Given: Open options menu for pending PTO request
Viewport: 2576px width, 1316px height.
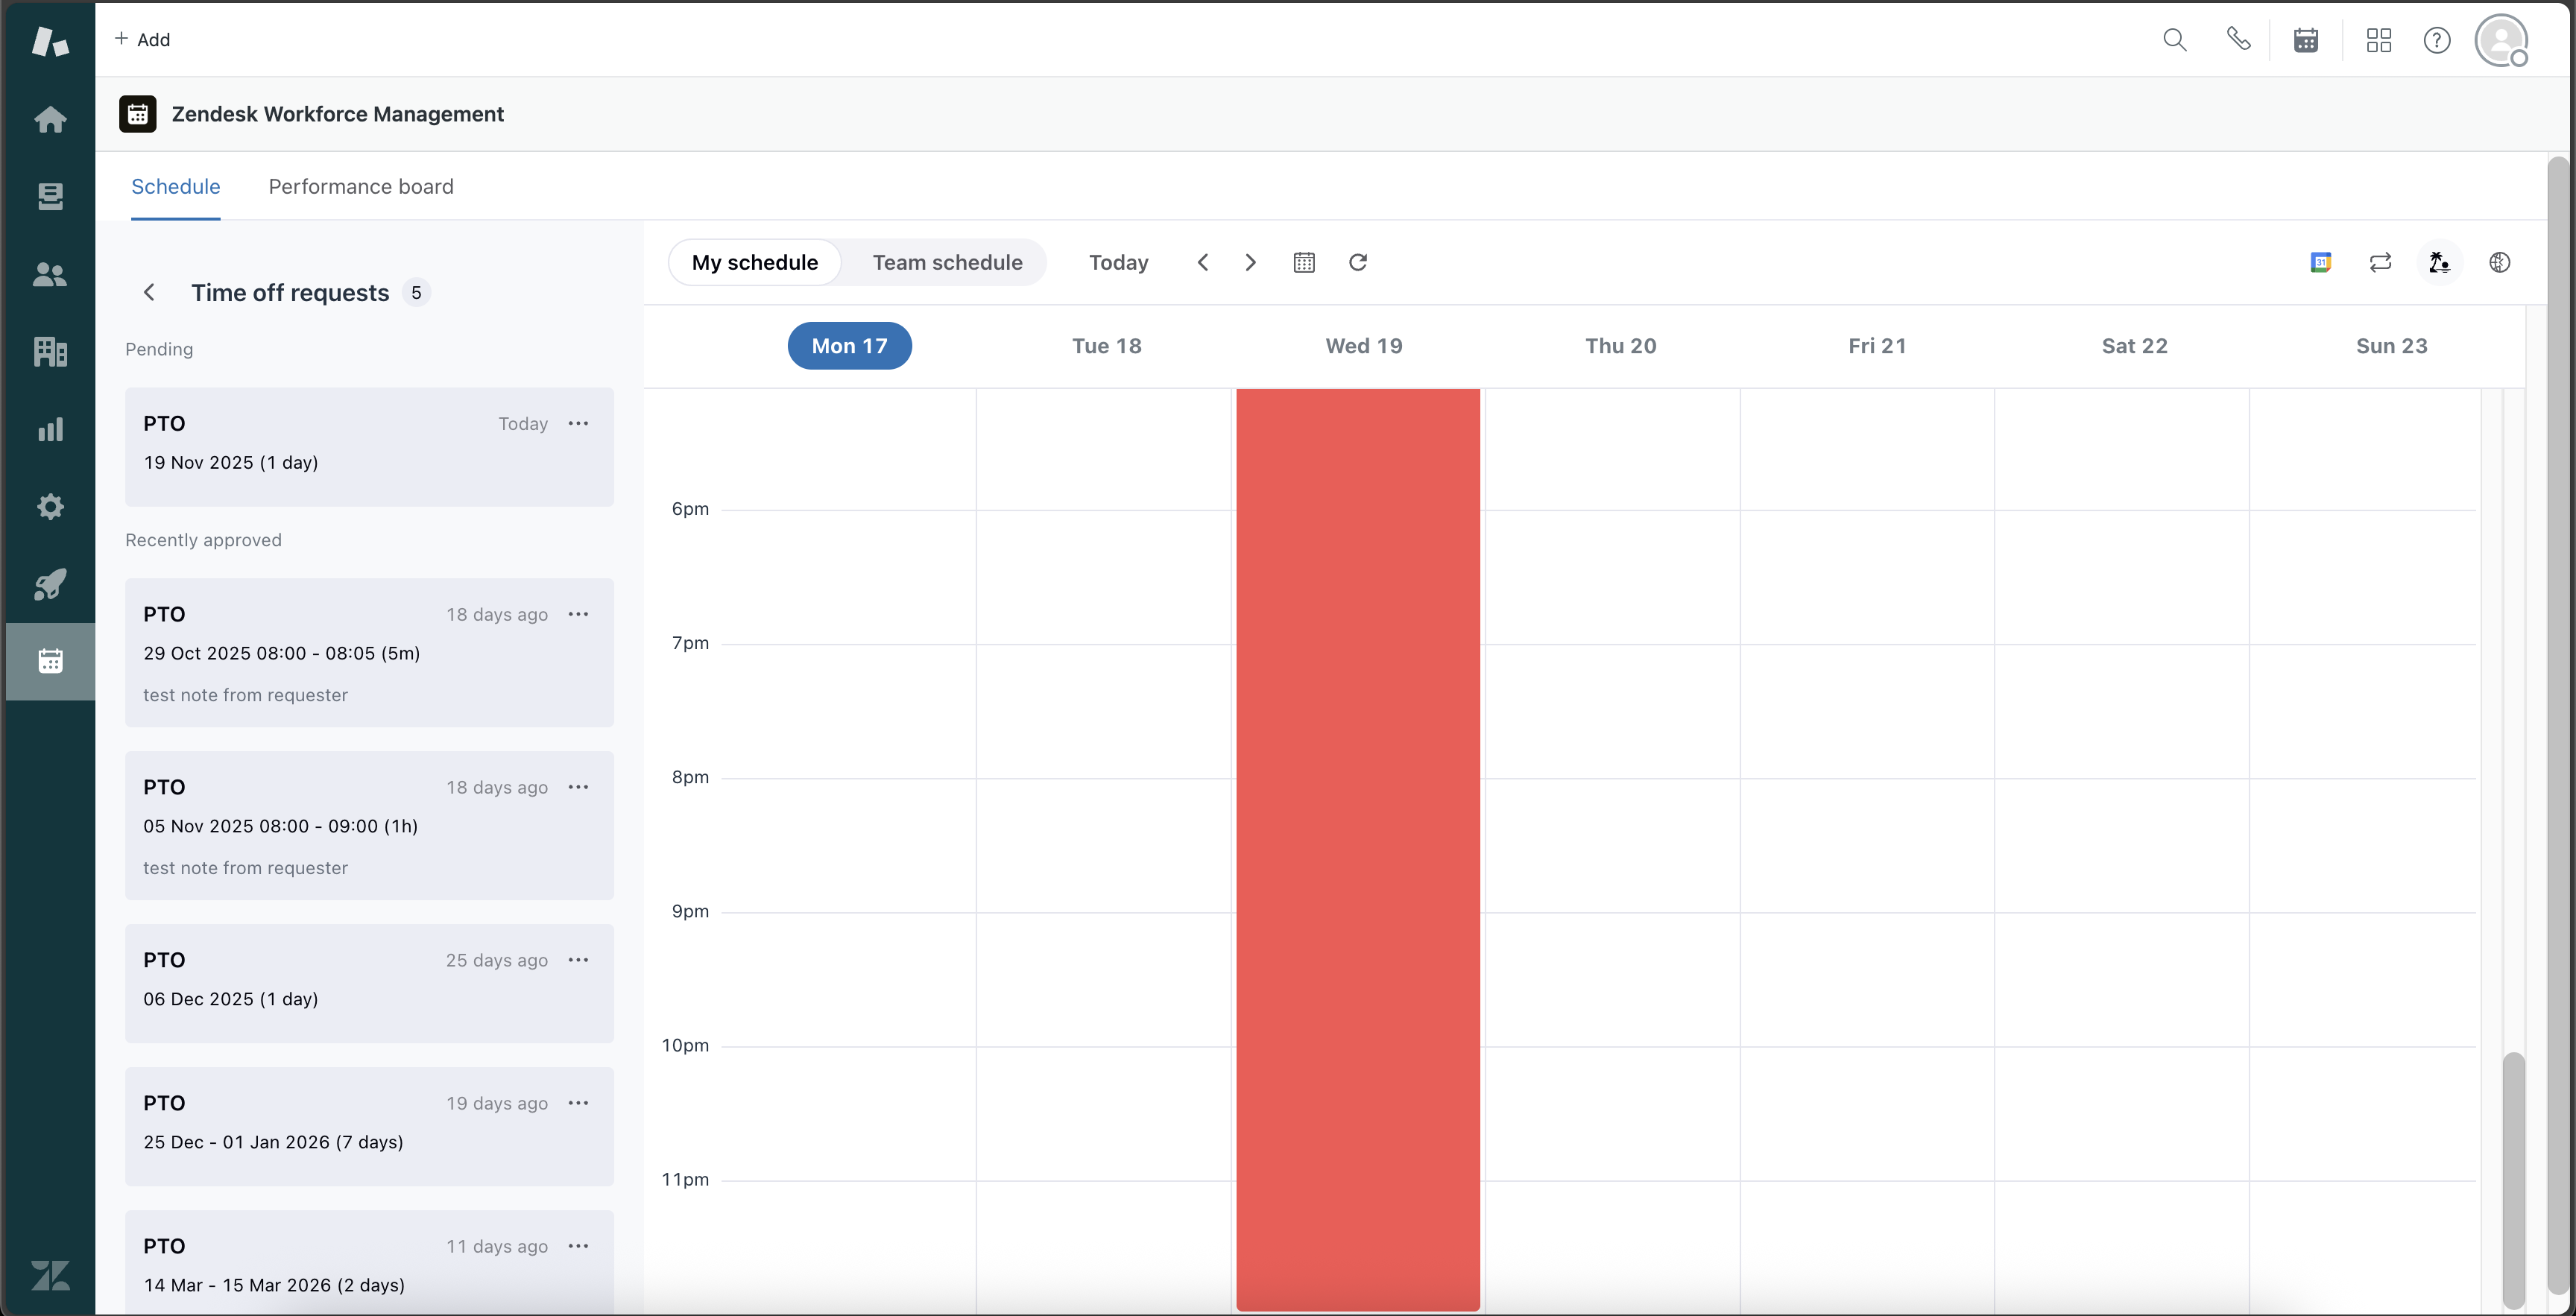Looking at the screenshot, I should 578,423.
